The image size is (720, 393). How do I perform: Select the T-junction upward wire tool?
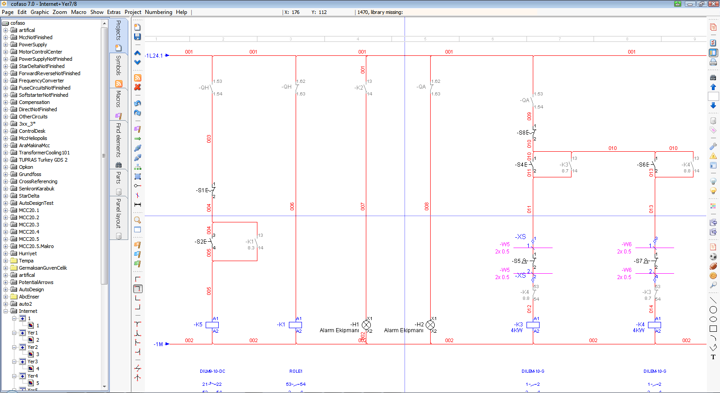(137, 333)
